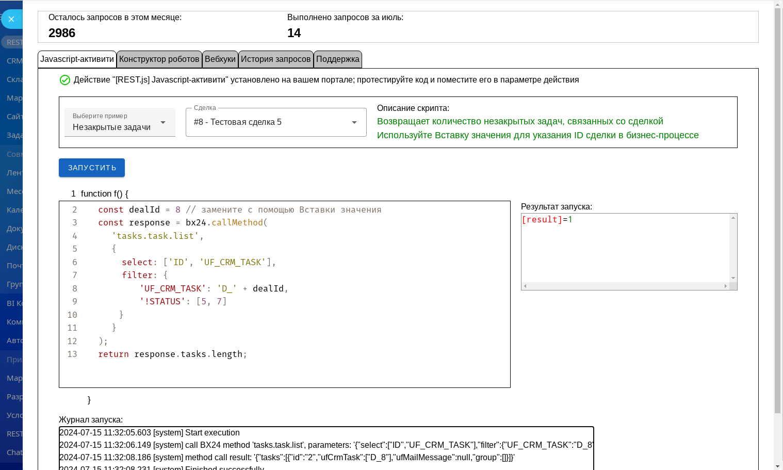Click the arrow of Сделка combo box
The image size is (783, 470).
354,122
